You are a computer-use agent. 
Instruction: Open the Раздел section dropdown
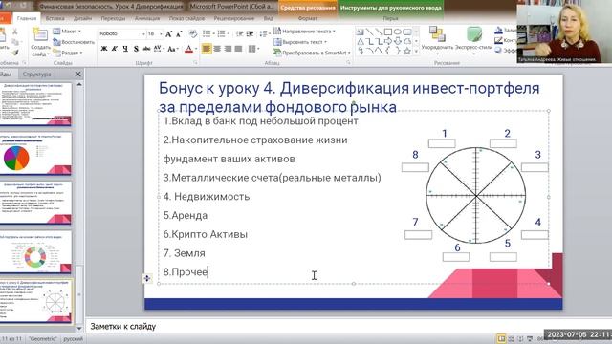click(68, 53)
